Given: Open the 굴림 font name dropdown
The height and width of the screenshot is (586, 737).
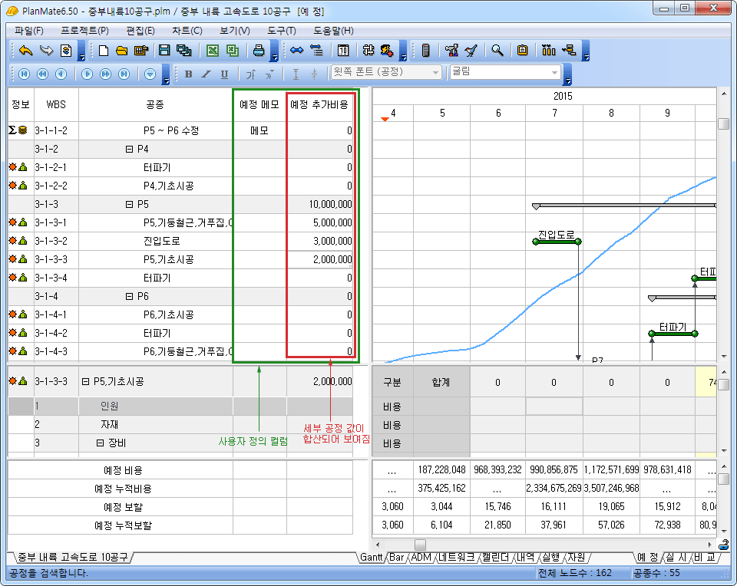Looking at the screenshot, I should (554, 72).
